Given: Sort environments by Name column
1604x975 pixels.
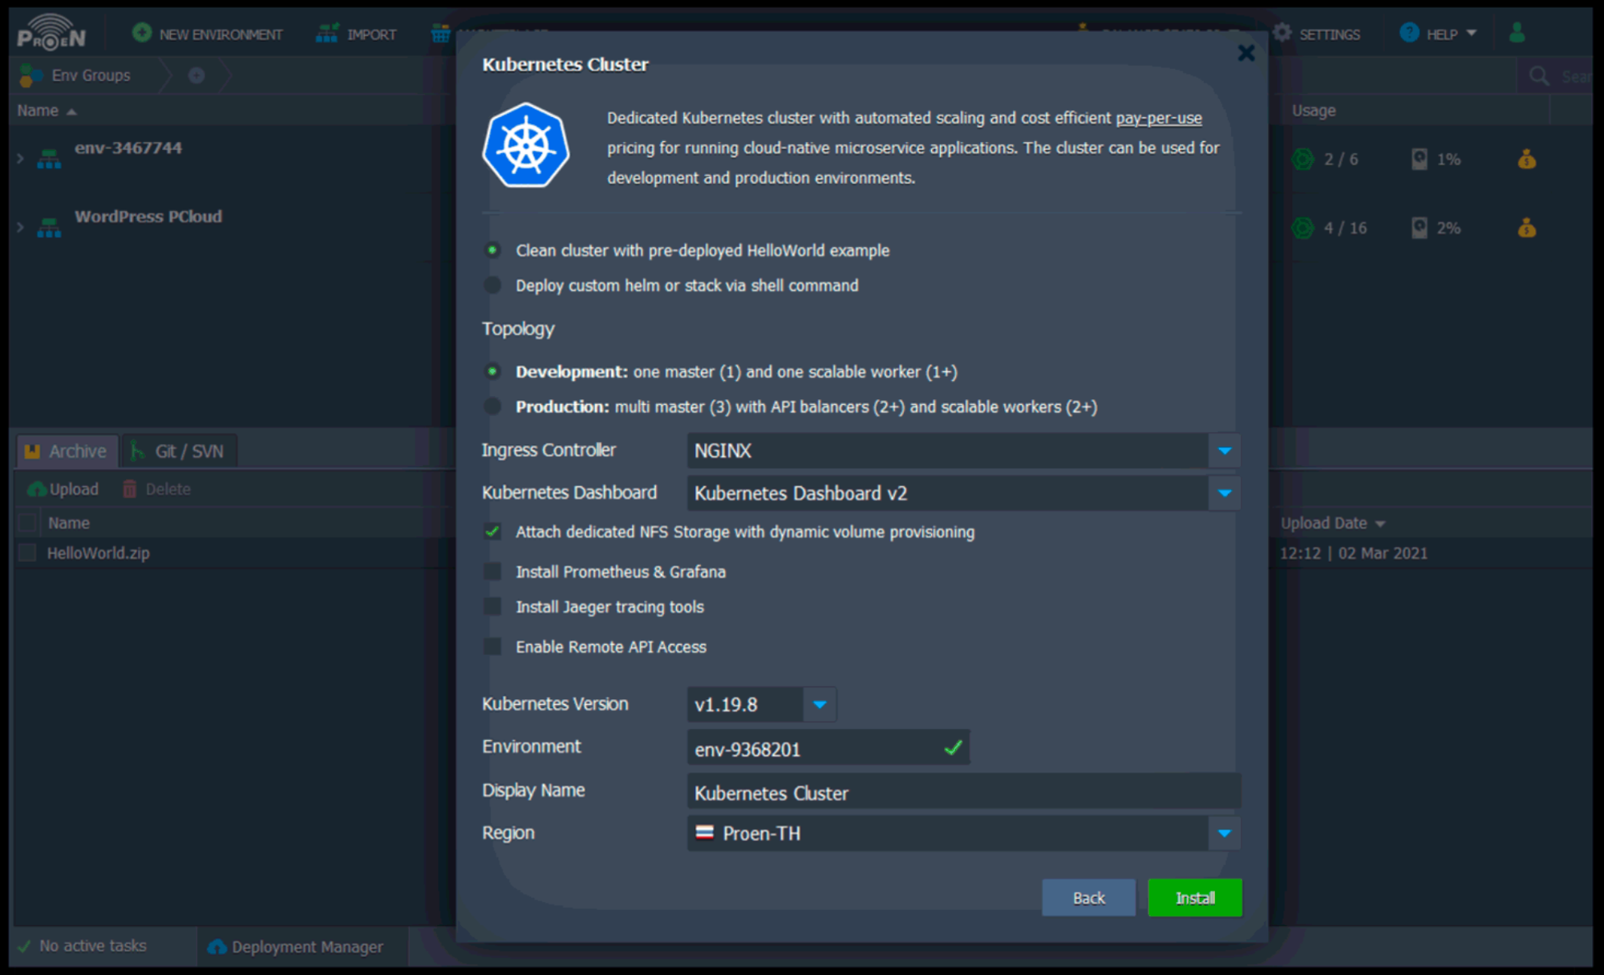Looking at the screenshot, I should pyautogui.click(x=47, y=111).
